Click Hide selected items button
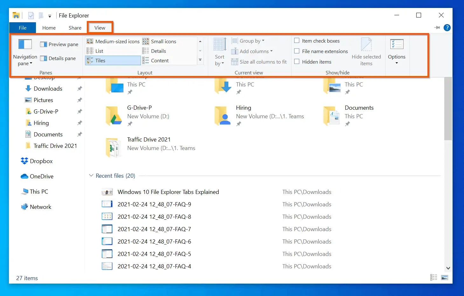Image resolution: width=464 pixels, height=296 pixels. coord(366,52)
